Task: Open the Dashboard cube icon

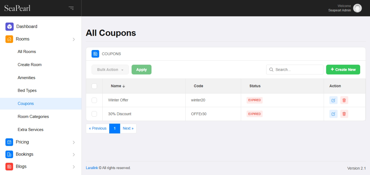Action: (10, 26)
